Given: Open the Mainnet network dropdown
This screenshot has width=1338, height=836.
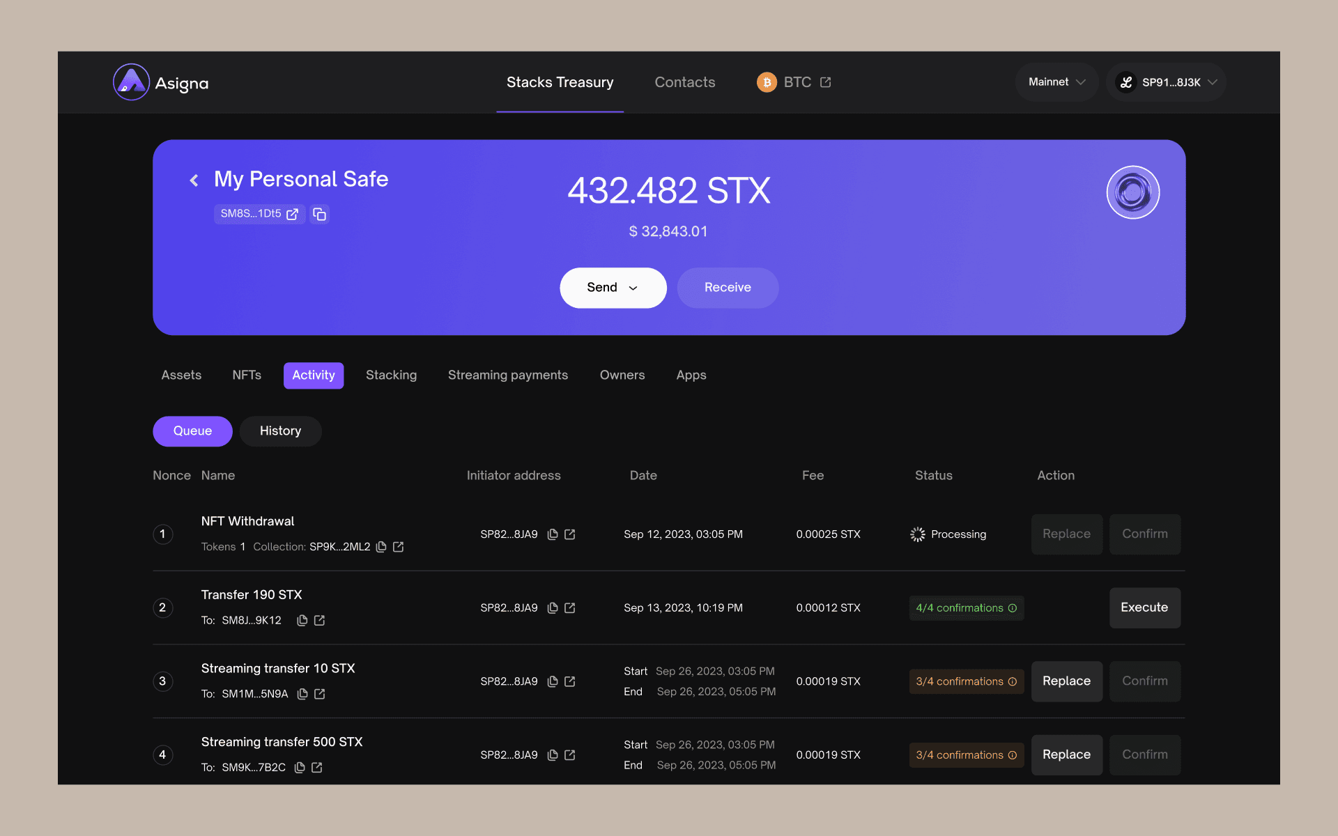Looking at the screenshot, I should coord(1056,82).
